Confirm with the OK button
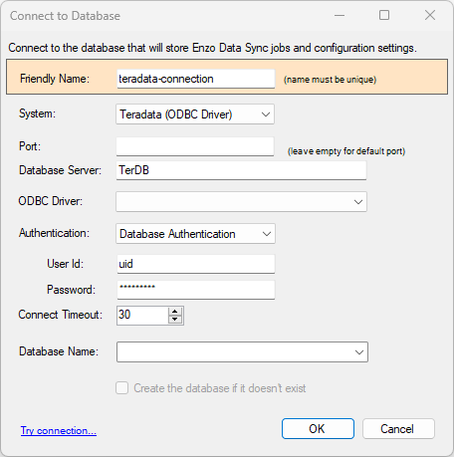 click(318, 429)
